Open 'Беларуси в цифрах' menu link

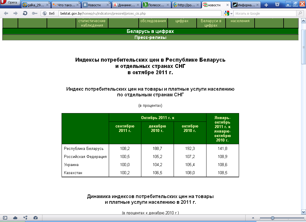211,23
